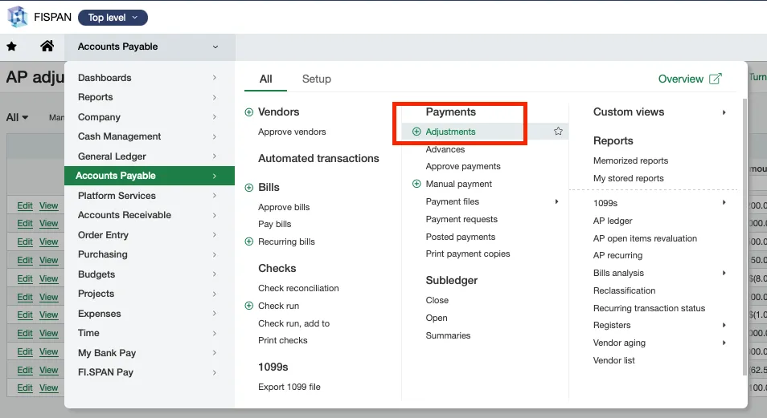Screen dimensions: 767x418
Task: Open Approve payments link
Action: (x=463, y=167)
